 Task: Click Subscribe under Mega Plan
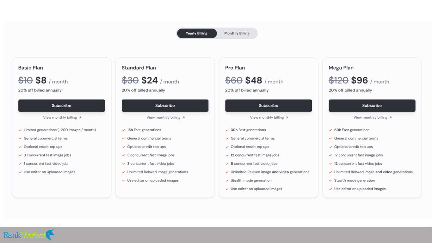[372, 106]
